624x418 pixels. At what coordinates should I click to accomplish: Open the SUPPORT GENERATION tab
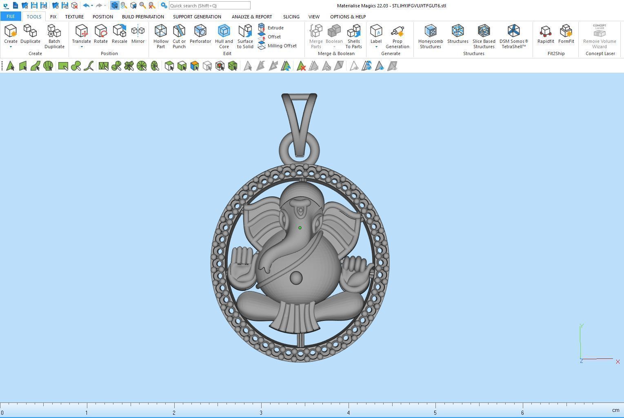[197, 17]
